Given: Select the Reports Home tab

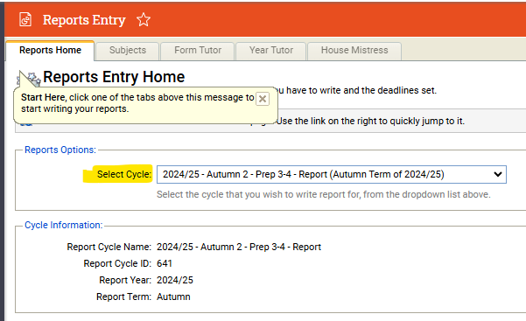Looking at the screenshot, I should pyautogui.click(x=50, y=51).
